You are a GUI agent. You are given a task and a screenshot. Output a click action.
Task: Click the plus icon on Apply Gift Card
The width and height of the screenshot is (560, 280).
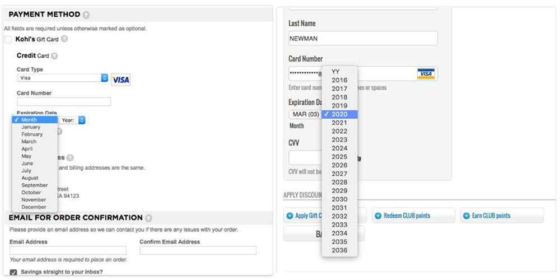click(290, 216)
